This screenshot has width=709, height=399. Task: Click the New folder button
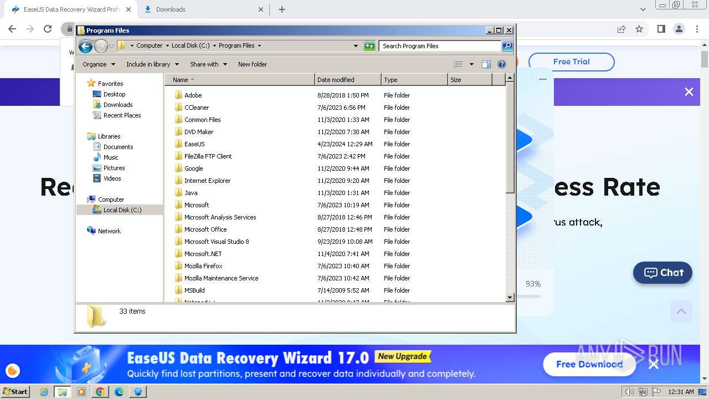click(x=253, y=64)
